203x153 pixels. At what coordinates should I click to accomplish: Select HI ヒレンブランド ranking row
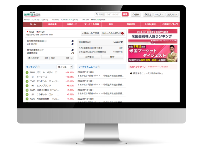pos(50,86)
